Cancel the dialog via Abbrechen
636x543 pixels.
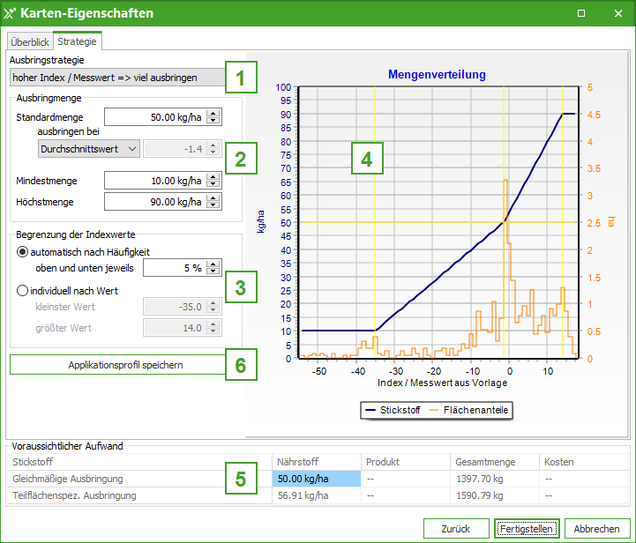click(x=596, y=528)
